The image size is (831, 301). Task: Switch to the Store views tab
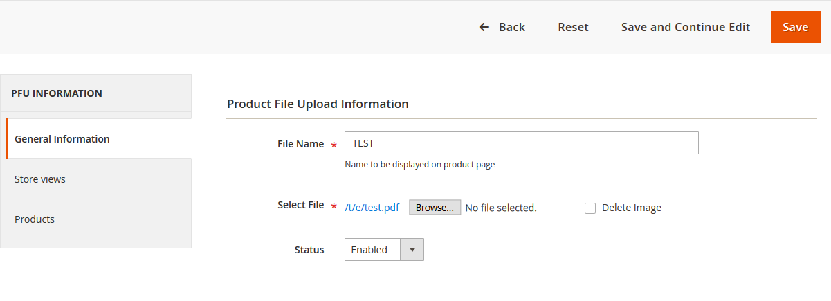[x=96, y=179]
